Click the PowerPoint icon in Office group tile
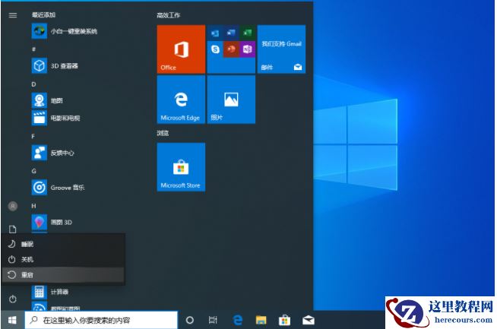Screen dimensions: 497x329 [231, 49]
